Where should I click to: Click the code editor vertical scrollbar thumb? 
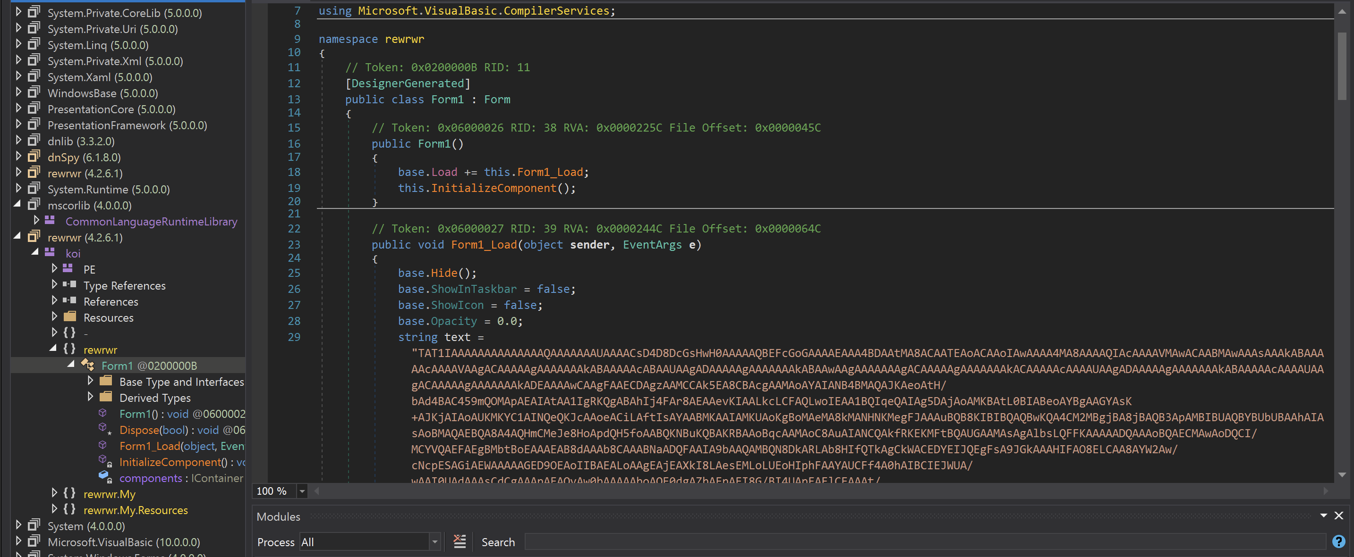[x=1341, y=66]
